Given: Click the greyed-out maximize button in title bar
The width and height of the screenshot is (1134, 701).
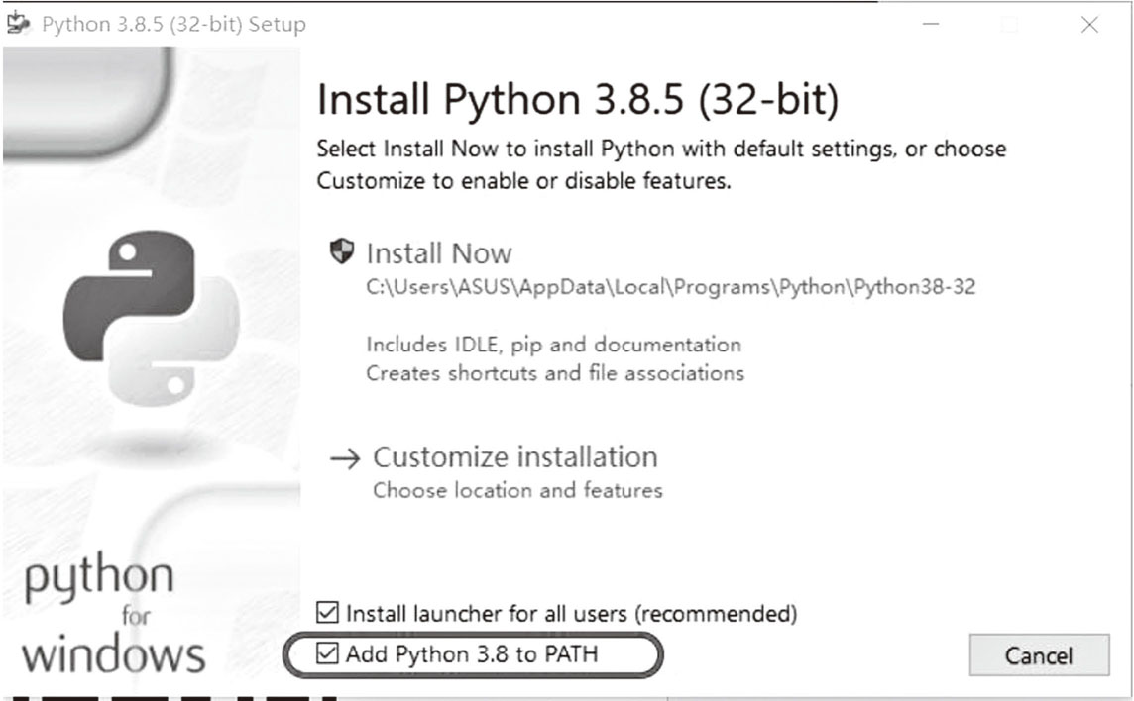Looking at the screenshot, I should 1010,25.
